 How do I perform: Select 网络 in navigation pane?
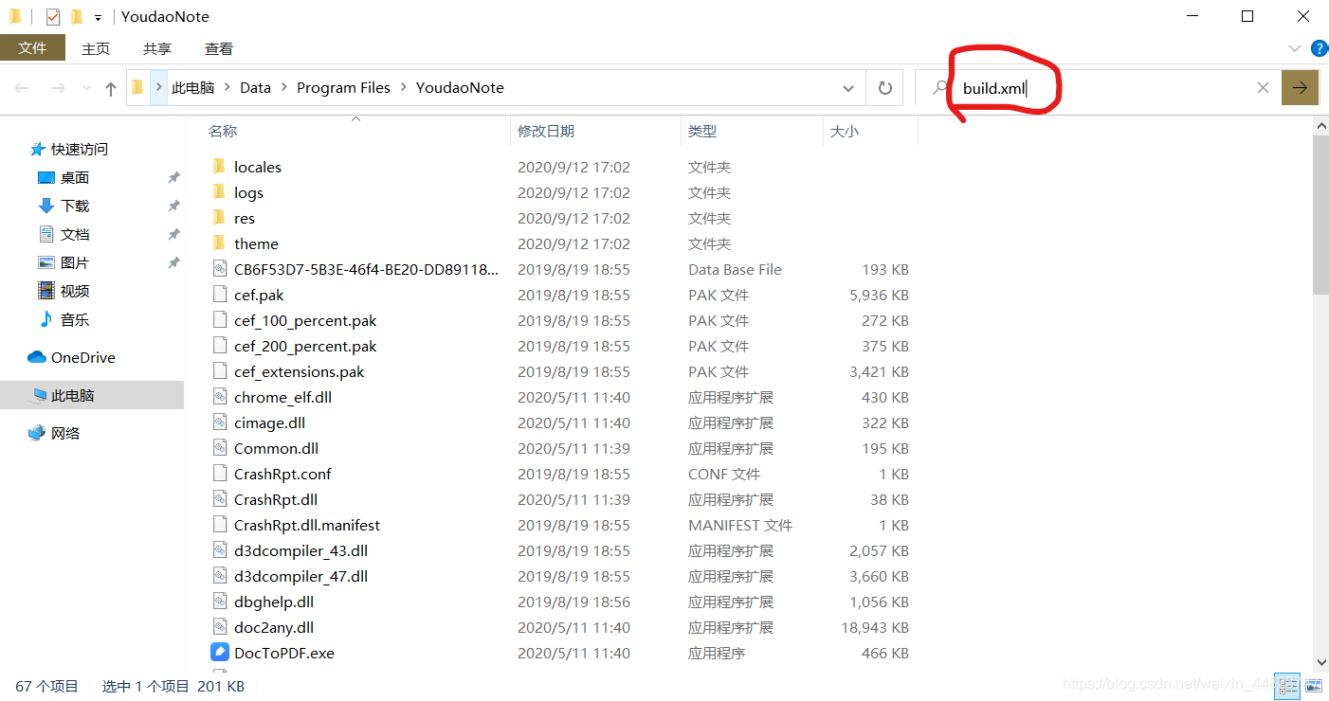[x=65, y=434]
